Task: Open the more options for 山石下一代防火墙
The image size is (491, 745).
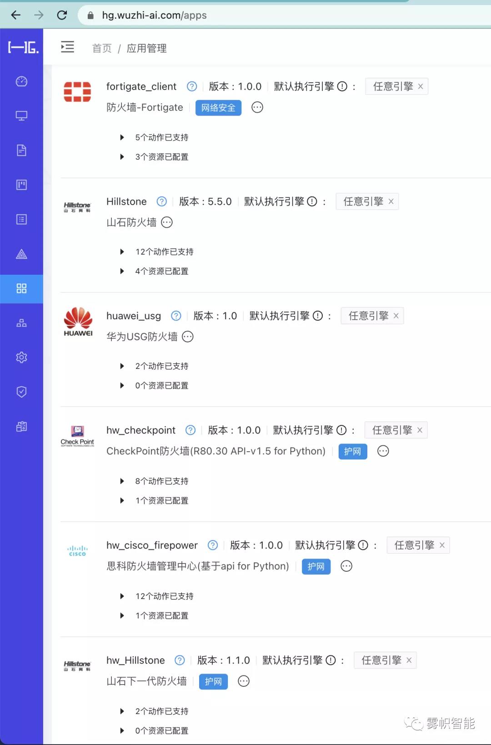Action: click(244, 681)
